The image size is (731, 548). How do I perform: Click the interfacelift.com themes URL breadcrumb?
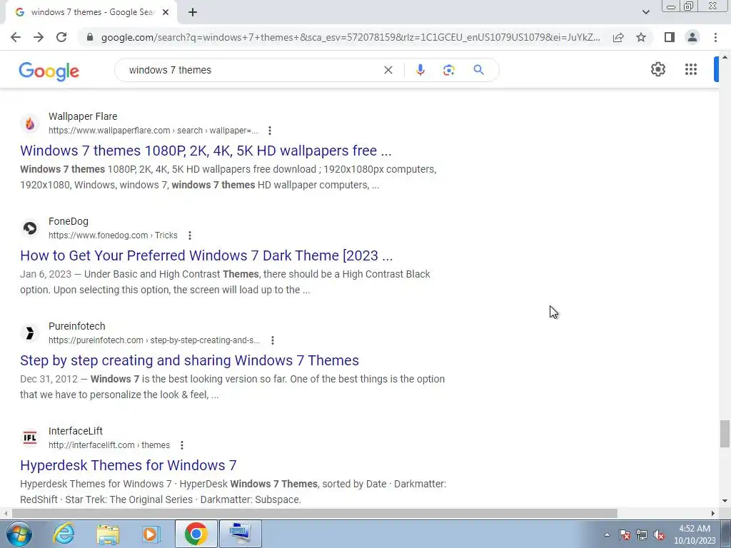[109, 445]
